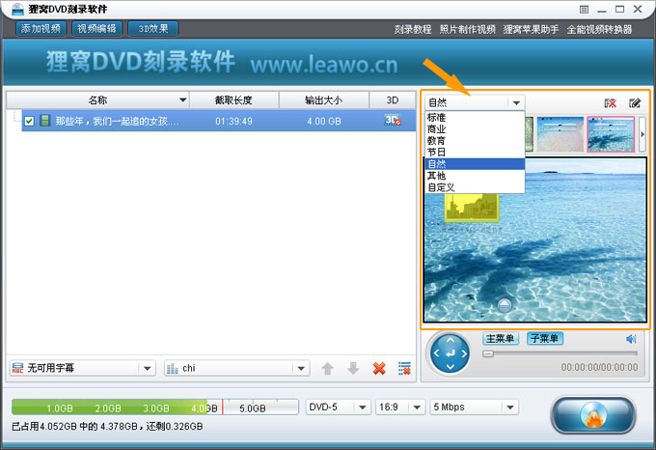Click the right arrow on navigation pad
This screenshot has width=656, height=450.
point(464,353)
